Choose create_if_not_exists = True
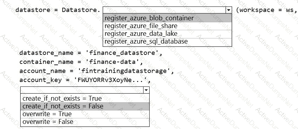The height and width of the screenshot is (129, 298). [85, 98]
